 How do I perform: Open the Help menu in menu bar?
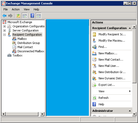(36, 9)
